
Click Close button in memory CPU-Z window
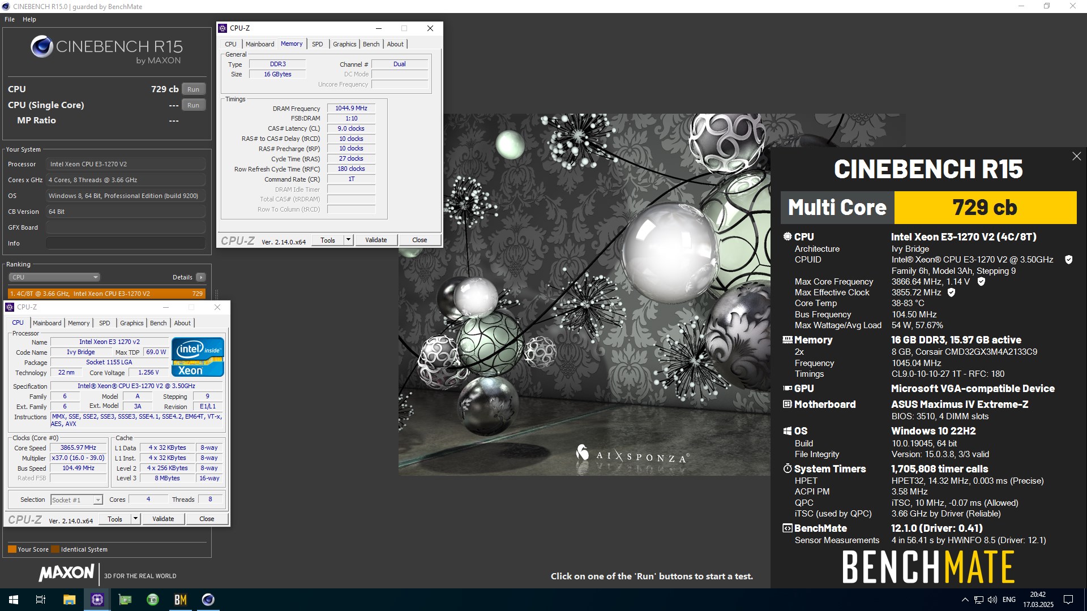420,240
